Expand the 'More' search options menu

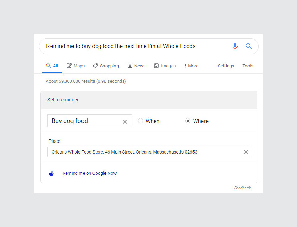(191, 66)
